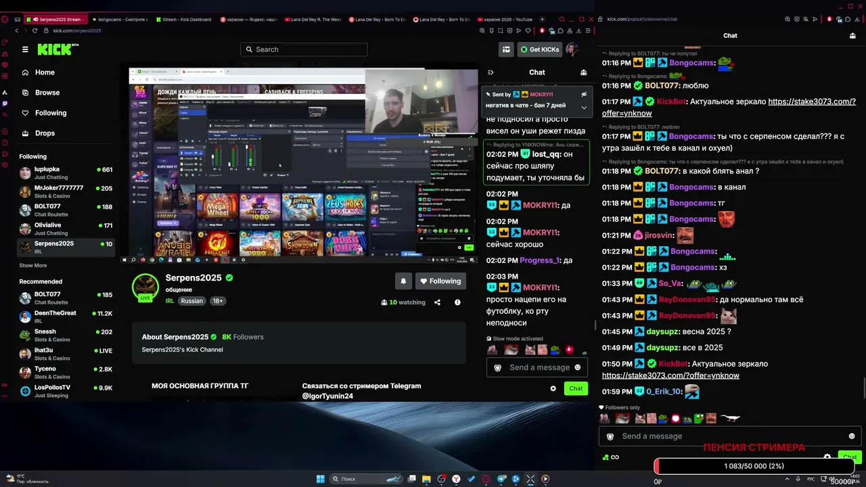
Task: Open Oliviallive channel in Following list
Action: coord(66,229)
